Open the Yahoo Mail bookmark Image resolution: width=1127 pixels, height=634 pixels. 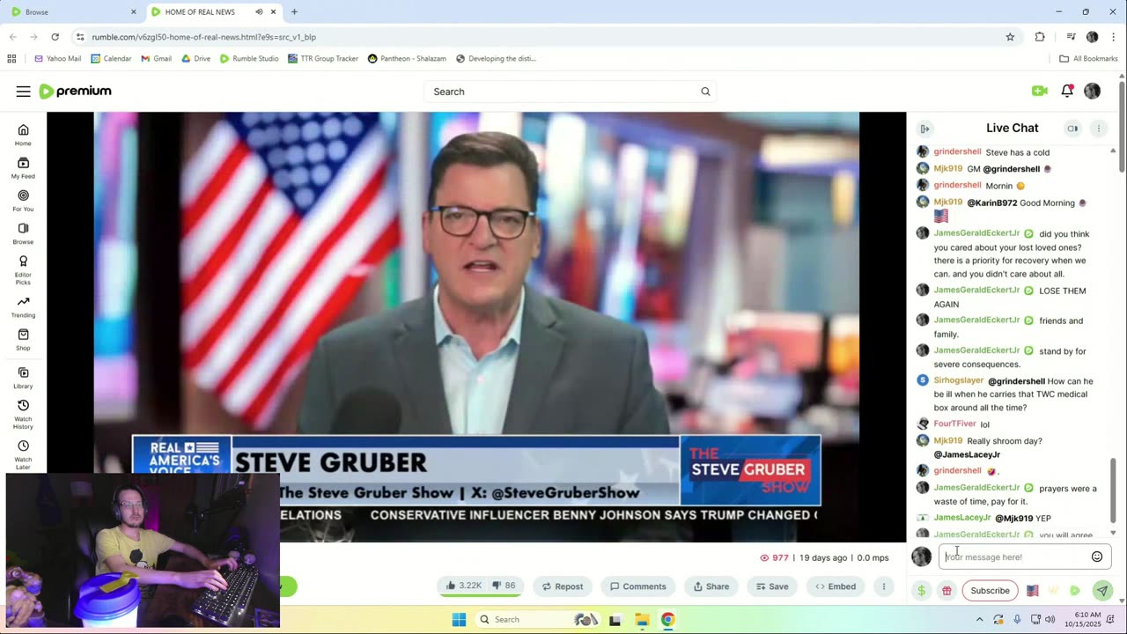tap(58, 59)
